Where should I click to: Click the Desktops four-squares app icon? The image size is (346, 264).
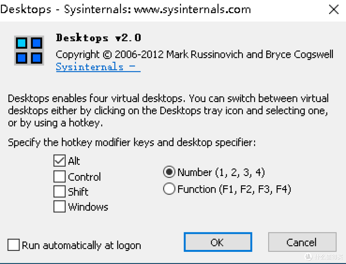(29, 51)
